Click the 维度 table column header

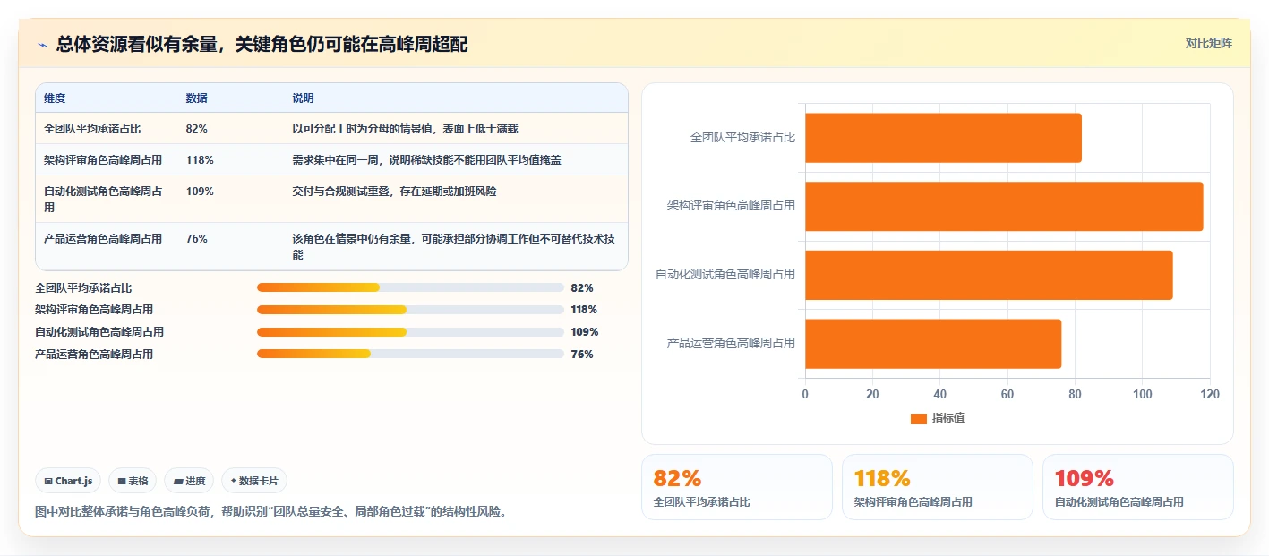(x=55, y=98)
